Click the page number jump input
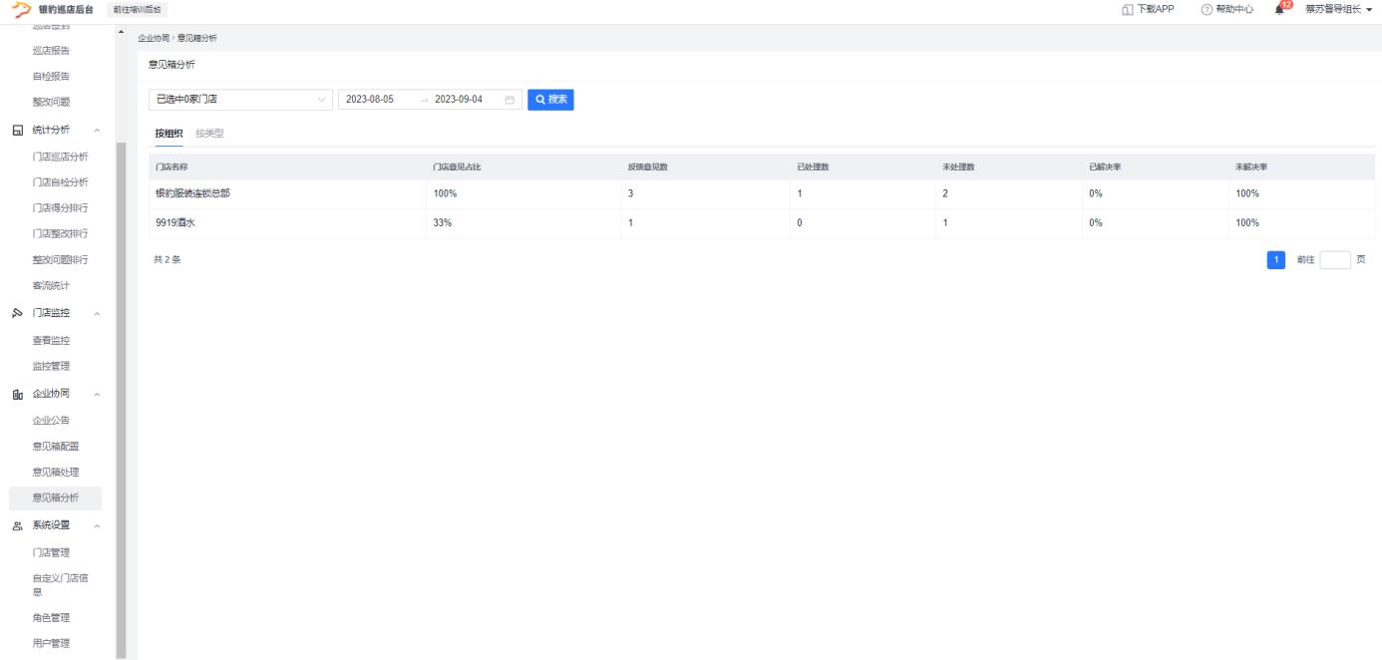Viewport: 1382px width, 660px height. pos(1334,260)
